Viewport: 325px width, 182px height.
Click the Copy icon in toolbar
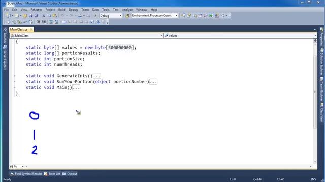[49, 16]
